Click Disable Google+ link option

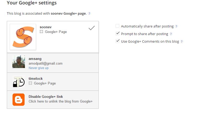[x=53, y=100]
